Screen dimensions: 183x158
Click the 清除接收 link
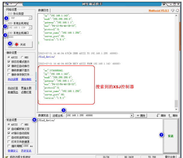26,79
